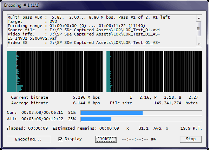Click the left bitrate graph
The height and width of the screenshot is (150, 209).
tap(55, 72)
